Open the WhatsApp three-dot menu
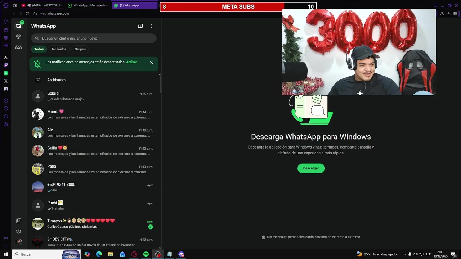 152,26
